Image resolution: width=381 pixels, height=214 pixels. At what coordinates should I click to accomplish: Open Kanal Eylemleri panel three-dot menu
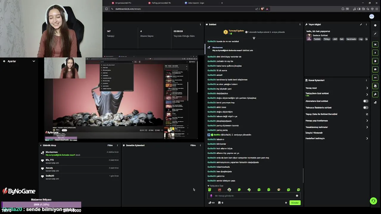point(366,80)
